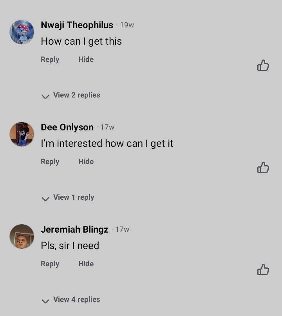Reply to "Pls, sir I need"
The width and height of the screenshot is (282, 316).
[x=50, y=264]
